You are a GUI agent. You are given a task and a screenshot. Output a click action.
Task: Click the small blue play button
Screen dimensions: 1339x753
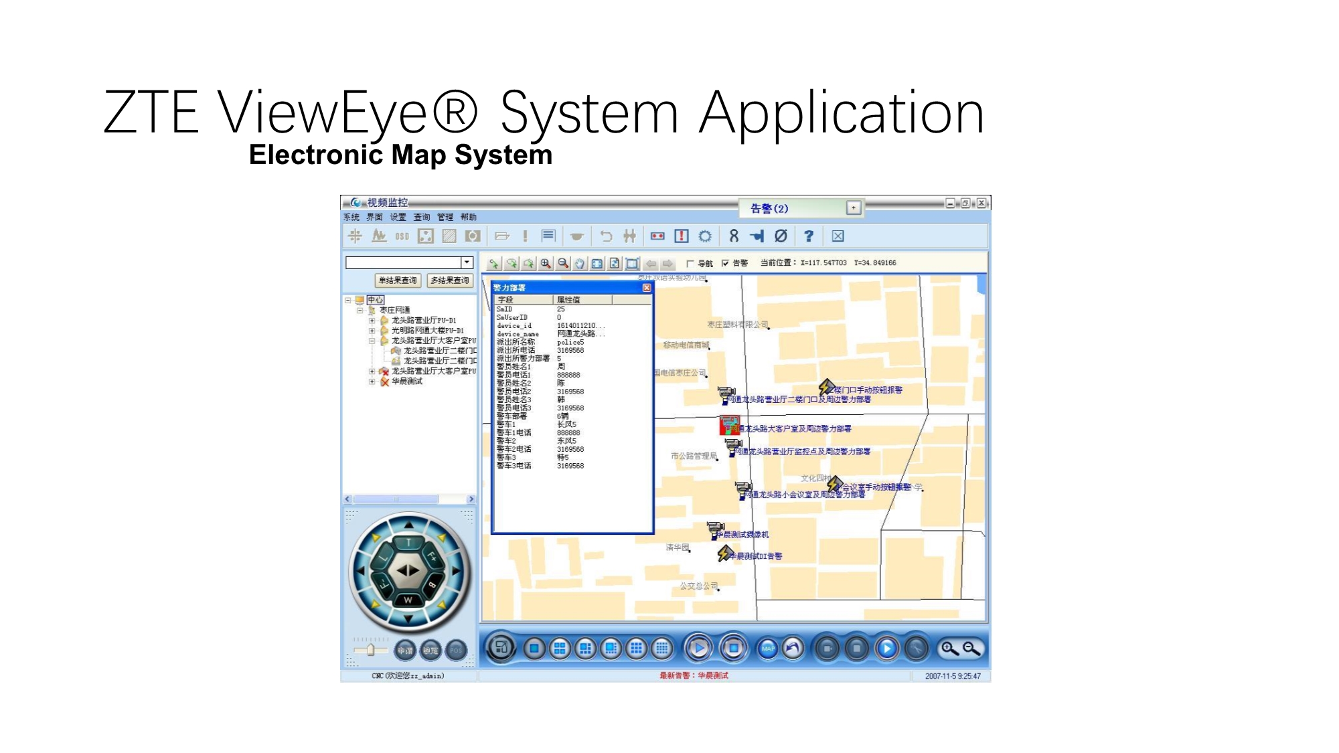coord(887,648)
